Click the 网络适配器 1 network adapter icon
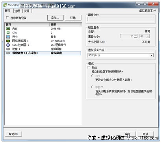161x143 pixels. coord(8,41)
